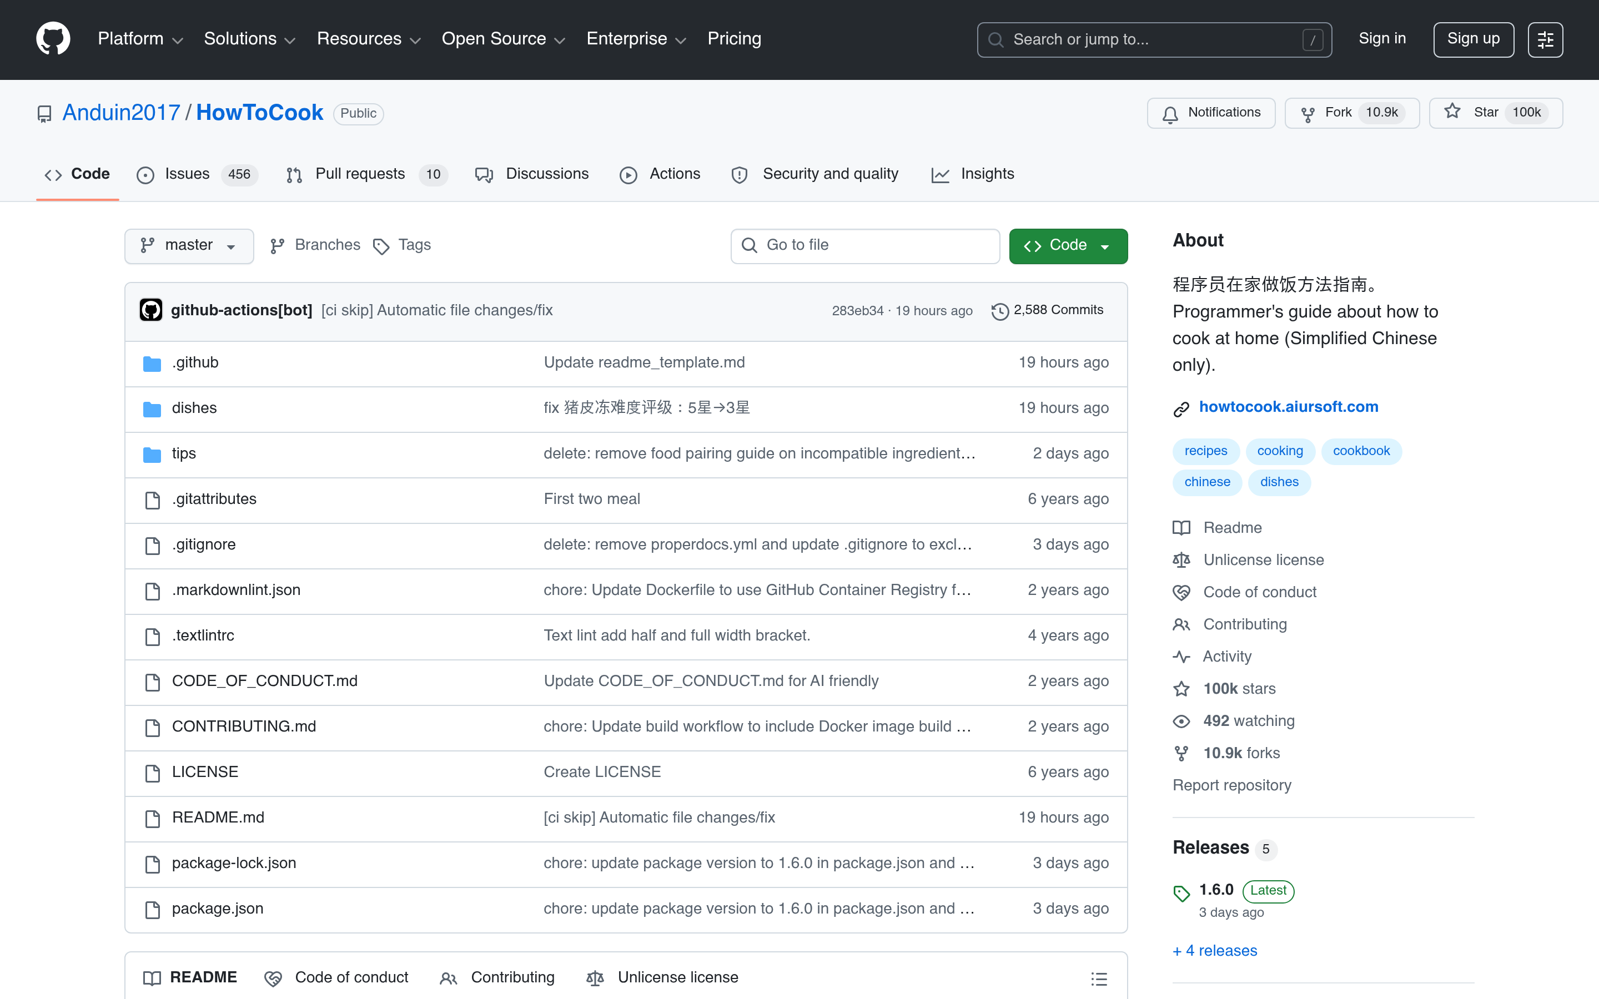Open the Pricing link
The image size is (1599, 999).
[734, 39]
